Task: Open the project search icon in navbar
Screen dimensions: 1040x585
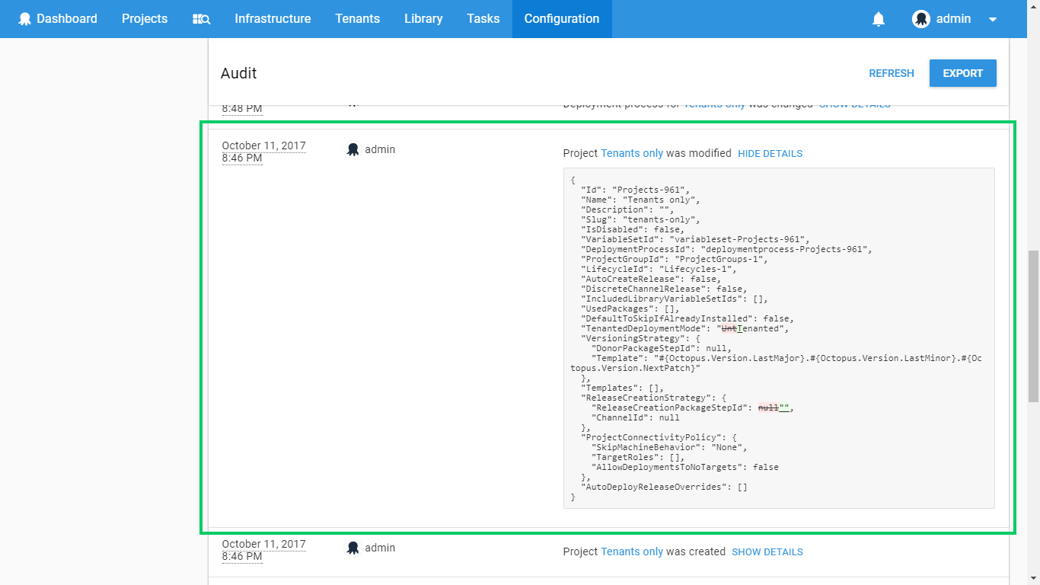Action: (x=201, y=19)
